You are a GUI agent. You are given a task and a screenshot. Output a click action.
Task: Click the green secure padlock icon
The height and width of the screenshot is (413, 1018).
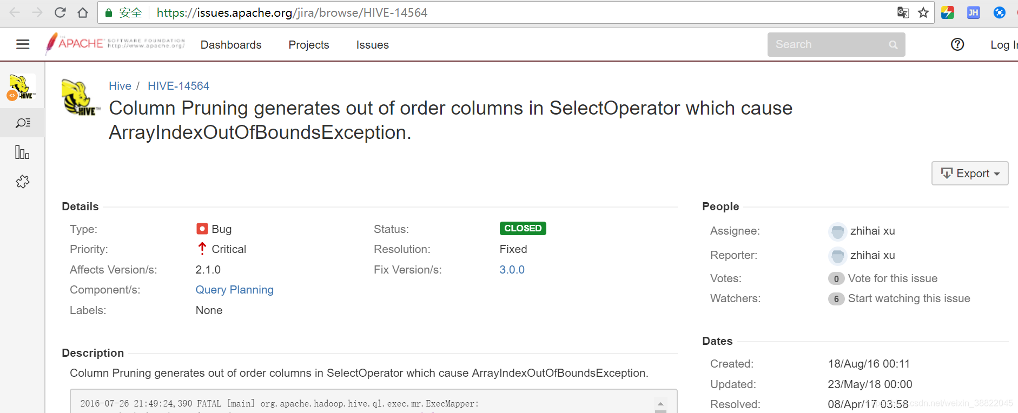[x=109, y=13]
